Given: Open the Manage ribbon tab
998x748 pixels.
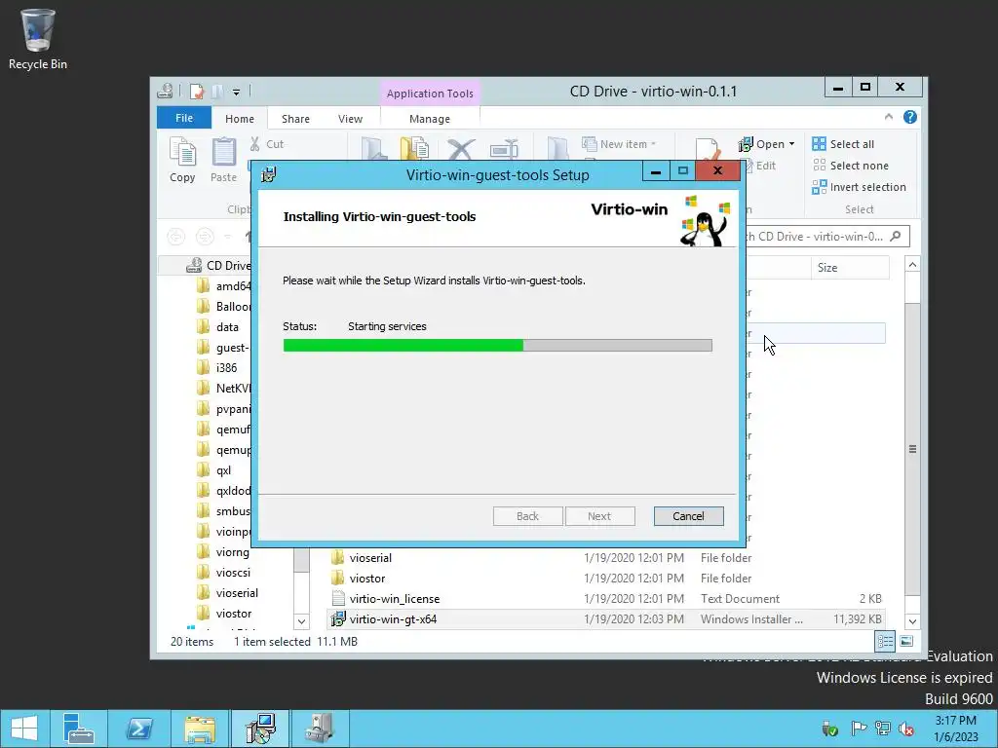Looking at the screenshot, I should click(430, 119).
